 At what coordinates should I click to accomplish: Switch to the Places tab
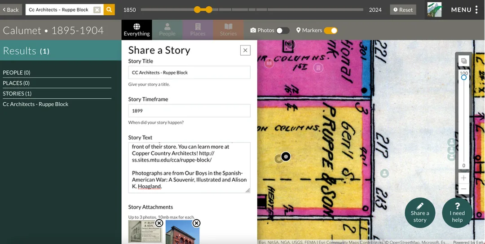[x=198, y=30]
